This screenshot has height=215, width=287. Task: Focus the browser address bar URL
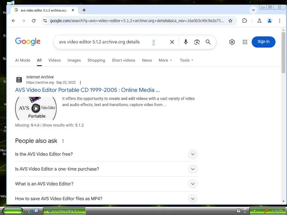(137, 21)
